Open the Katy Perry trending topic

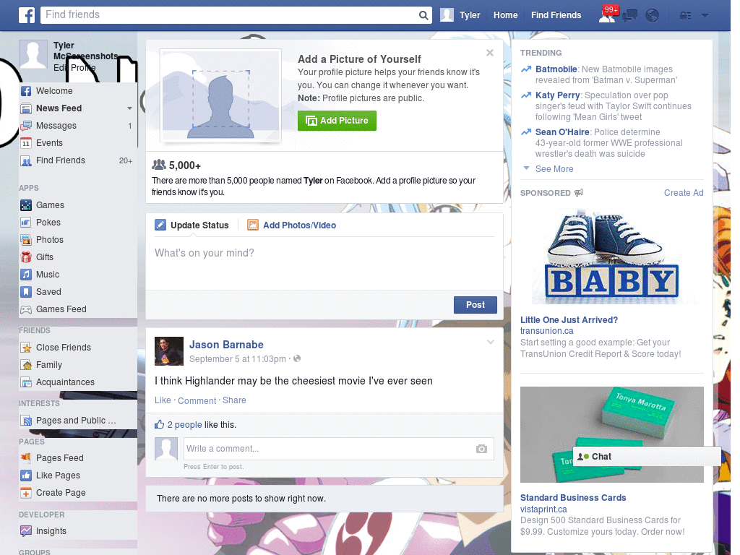coord(557,95)
